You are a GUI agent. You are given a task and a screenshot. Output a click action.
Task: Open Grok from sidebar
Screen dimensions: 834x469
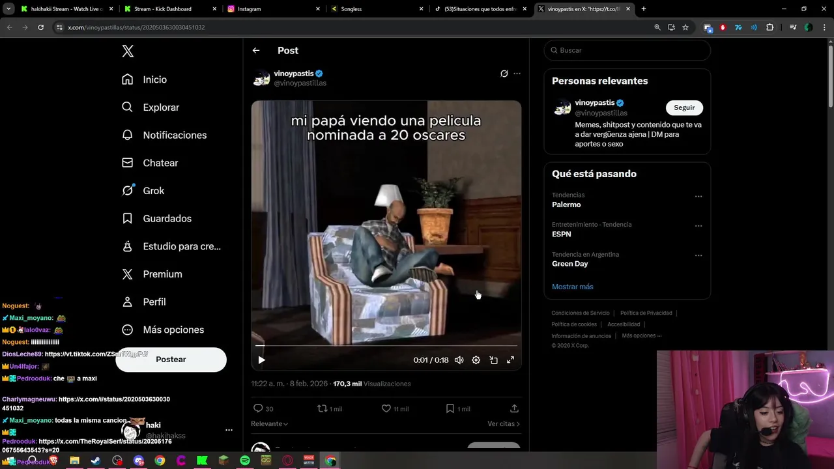click(143, 191)
